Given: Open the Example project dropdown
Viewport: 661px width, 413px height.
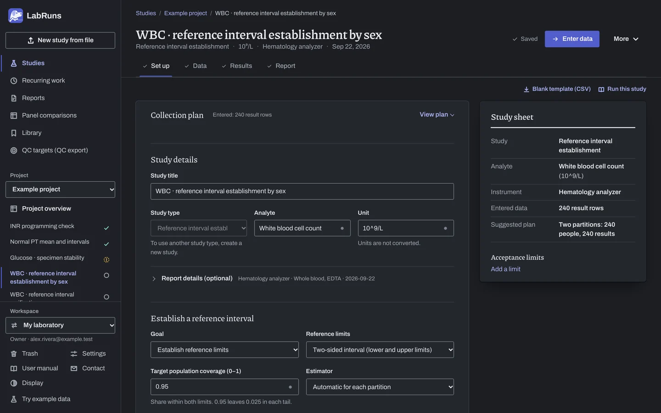Looking at the screenshot, I should [60, 190].
